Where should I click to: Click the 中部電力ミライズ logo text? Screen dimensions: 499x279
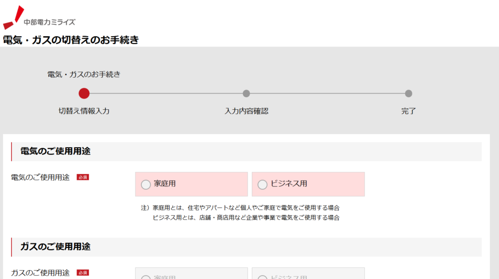click(x=50, y=22)
